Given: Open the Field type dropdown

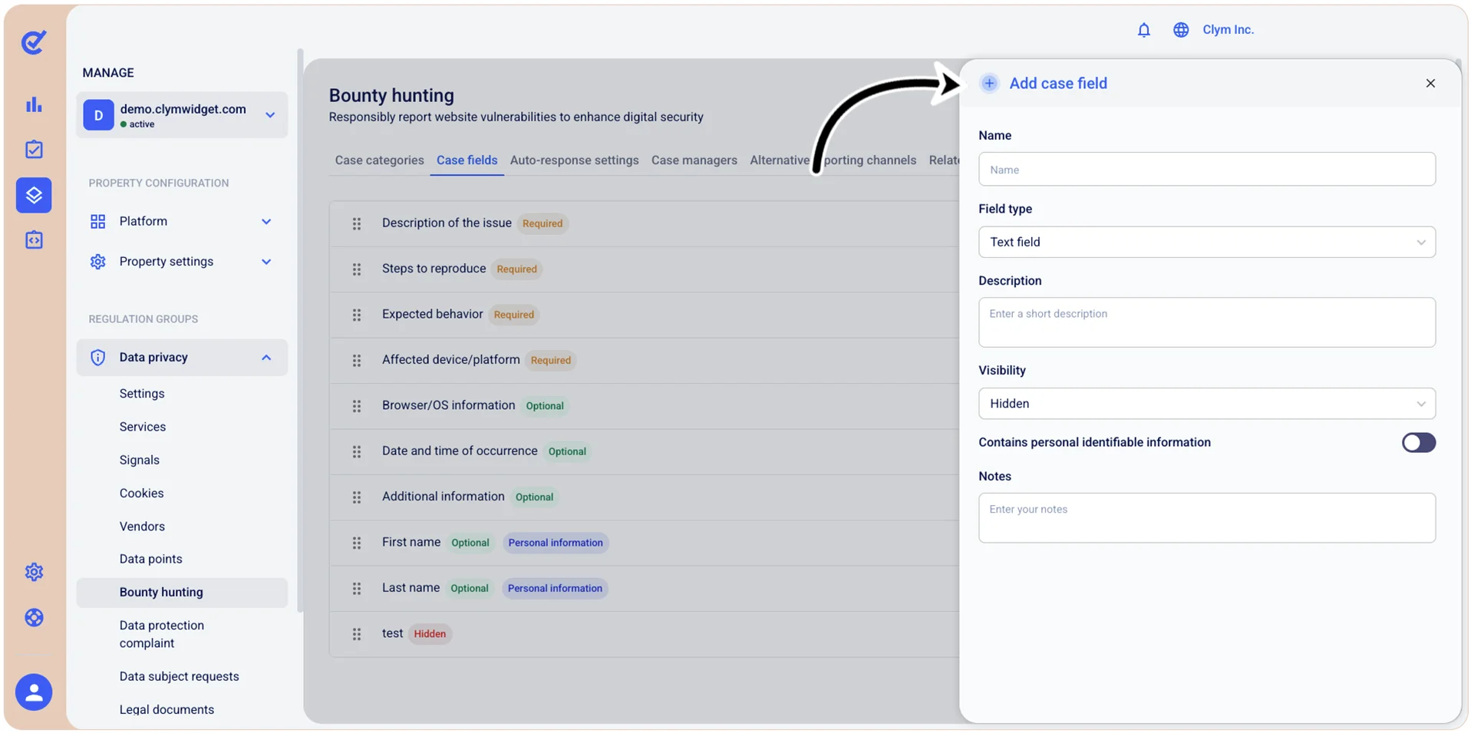Looking at the screenshot, I should tap(1206, 242).
